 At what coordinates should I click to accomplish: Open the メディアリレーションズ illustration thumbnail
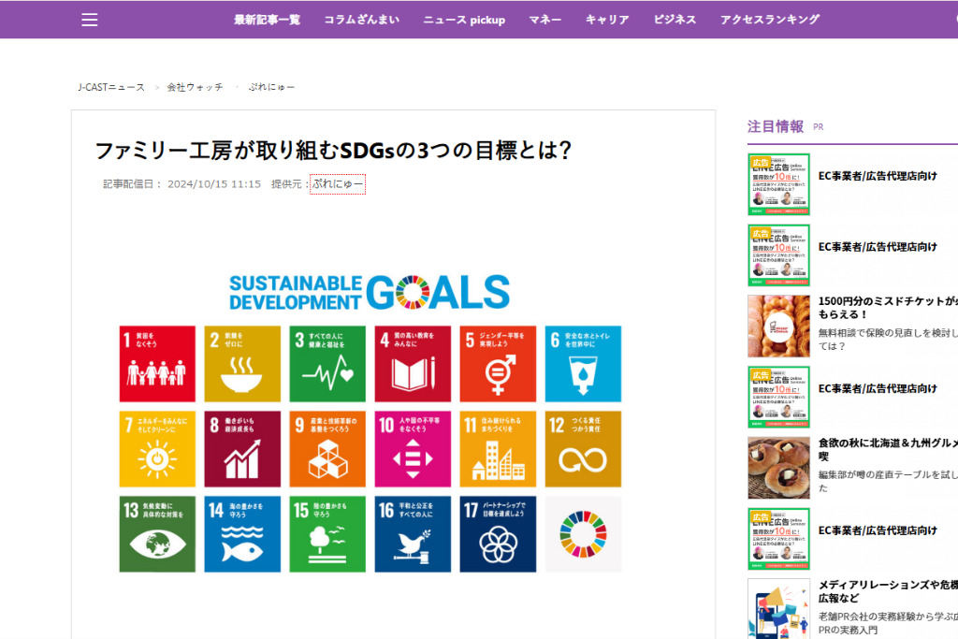coord(779,609)
